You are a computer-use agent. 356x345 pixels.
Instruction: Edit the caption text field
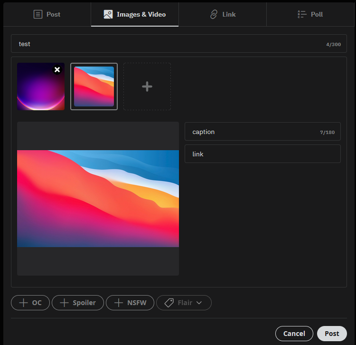(262, 132)
